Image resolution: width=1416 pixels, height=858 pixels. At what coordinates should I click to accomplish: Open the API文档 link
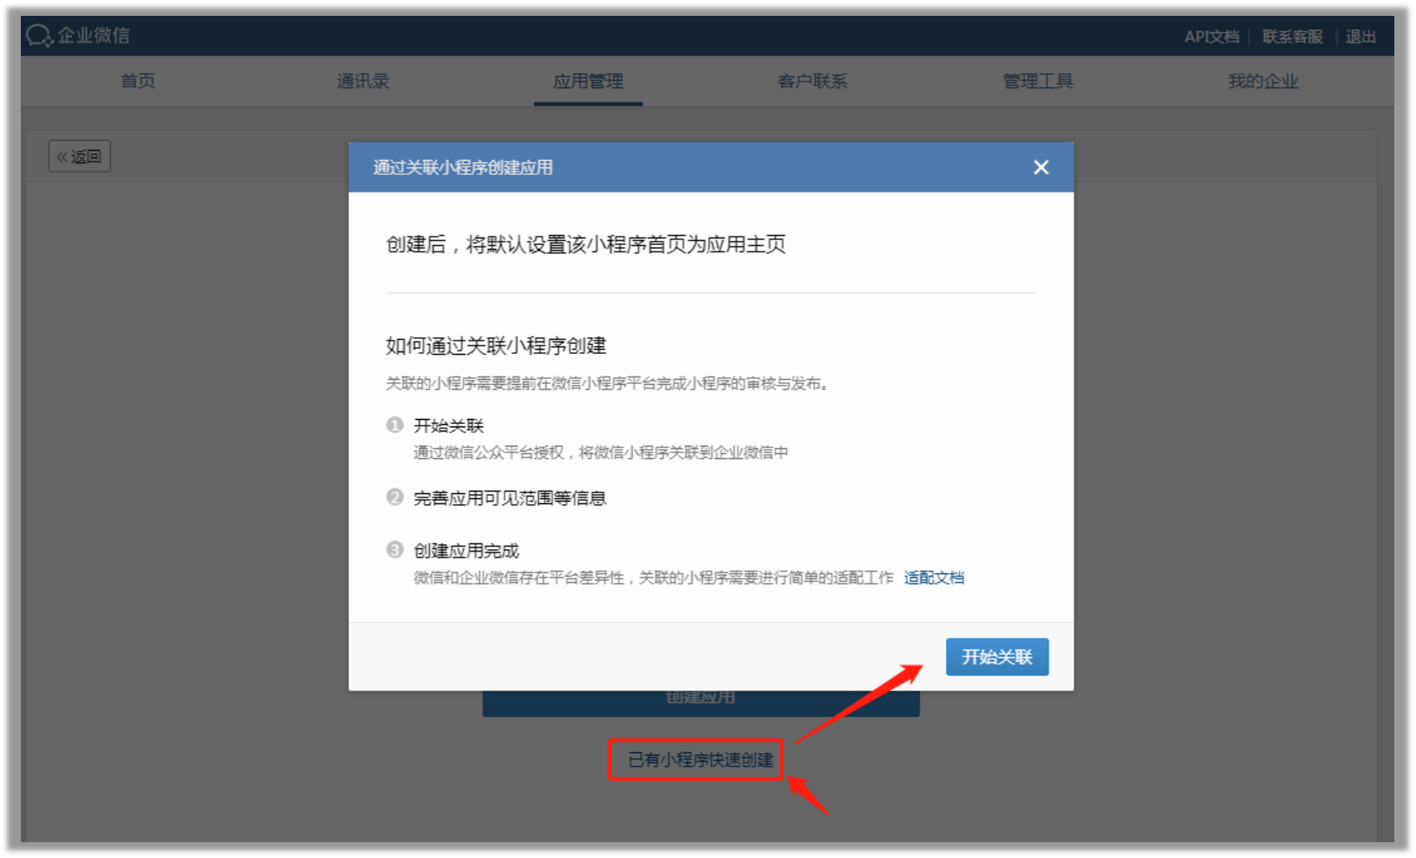click(1212, 37)
